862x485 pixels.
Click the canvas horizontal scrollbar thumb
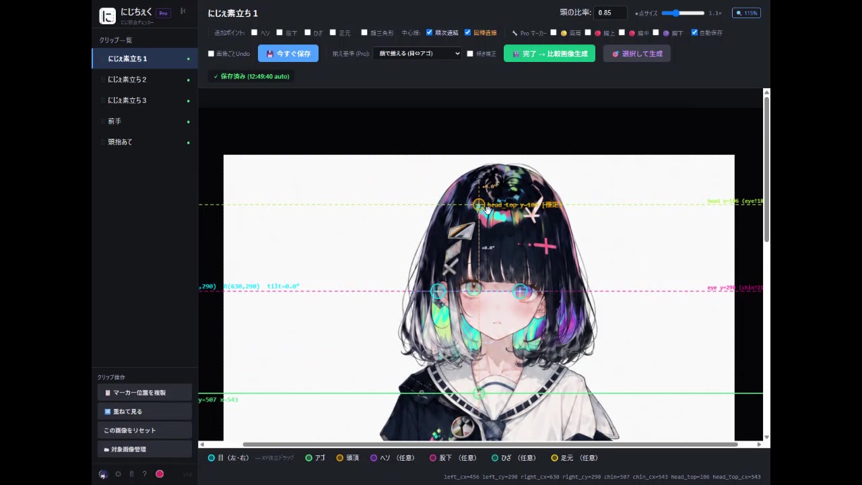490,445
